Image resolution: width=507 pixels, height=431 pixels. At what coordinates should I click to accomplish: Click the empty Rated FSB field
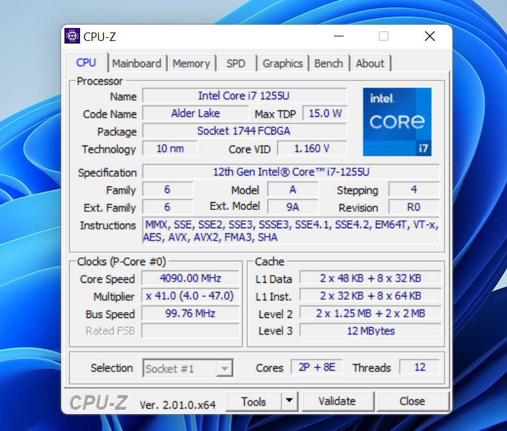tap(190, 331)
